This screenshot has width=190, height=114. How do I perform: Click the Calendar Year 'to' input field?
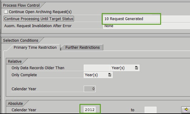coord(150,110)
